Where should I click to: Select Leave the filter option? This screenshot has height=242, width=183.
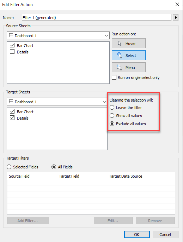(112, 108)
